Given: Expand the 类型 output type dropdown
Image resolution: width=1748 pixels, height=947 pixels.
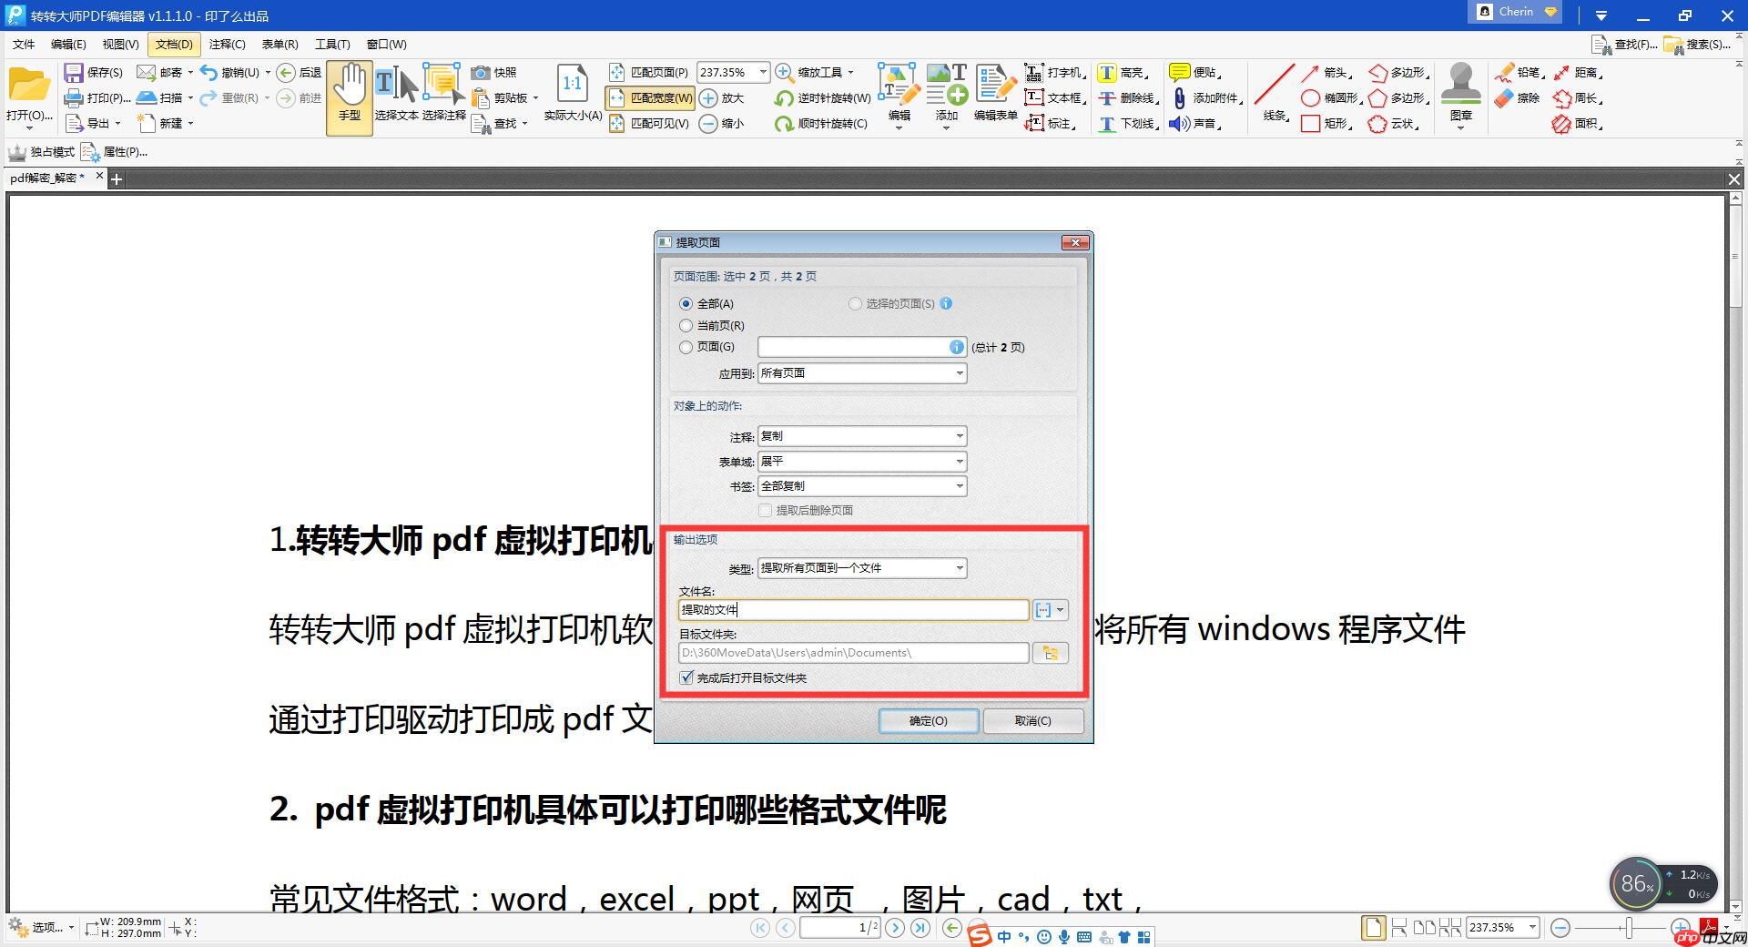Looking at the screenshot, I should pyautogui.click(x=861, y=568).
